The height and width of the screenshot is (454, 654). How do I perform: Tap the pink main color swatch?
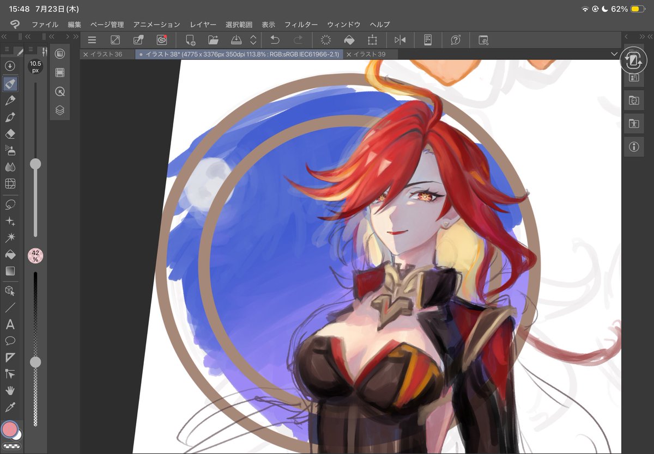[10, 430]
